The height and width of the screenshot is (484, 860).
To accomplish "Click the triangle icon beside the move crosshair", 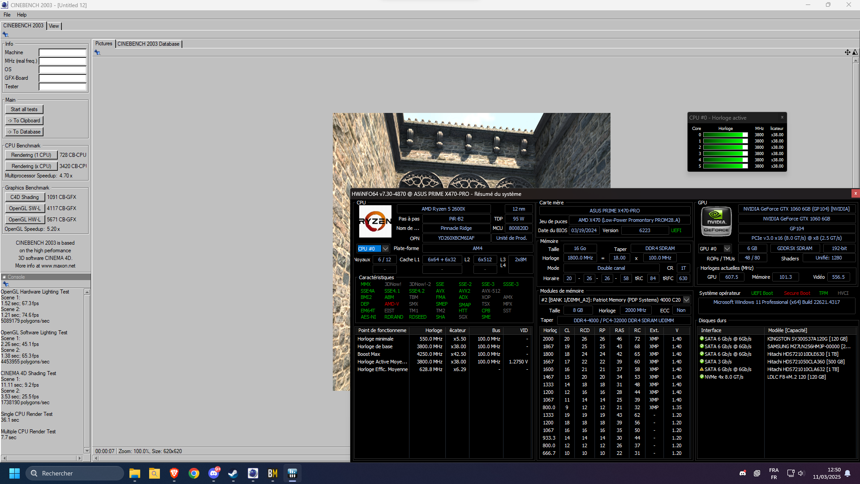I will (855, 52).
